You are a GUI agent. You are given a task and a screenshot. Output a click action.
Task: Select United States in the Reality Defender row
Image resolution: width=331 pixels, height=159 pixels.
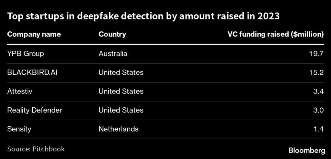tap(121, 110)
